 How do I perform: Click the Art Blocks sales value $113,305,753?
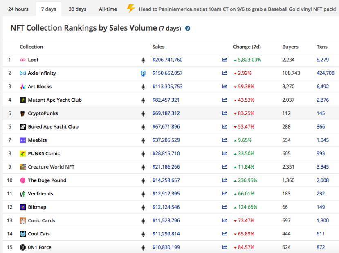(167, 87)
